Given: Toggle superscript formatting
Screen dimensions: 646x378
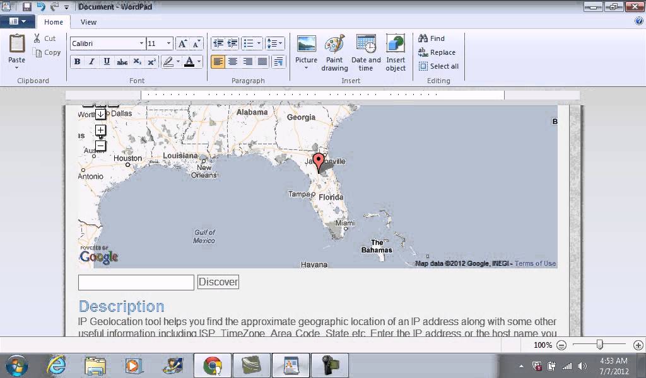Looking at the screenshot, I should (151, 62).
